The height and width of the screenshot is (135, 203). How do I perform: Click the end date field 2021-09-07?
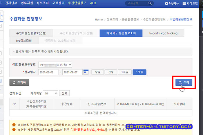pos(72,72)
